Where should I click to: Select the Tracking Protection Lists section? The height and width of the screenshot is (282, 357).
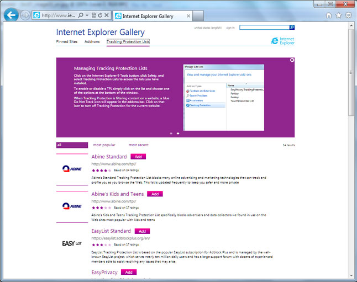click(x=128, y=41)
